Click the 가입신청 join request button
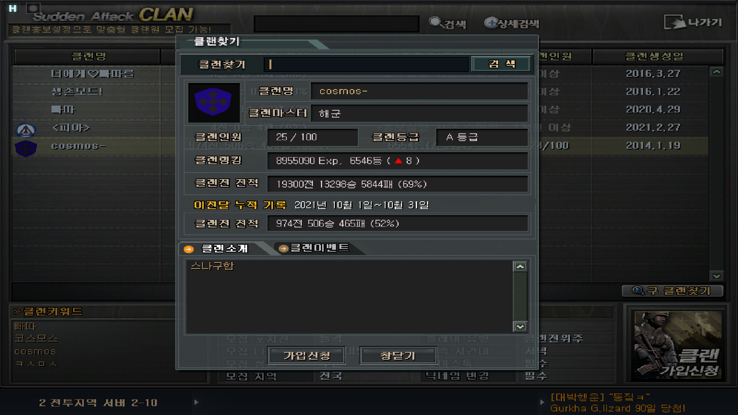 (x=307, y=355)
